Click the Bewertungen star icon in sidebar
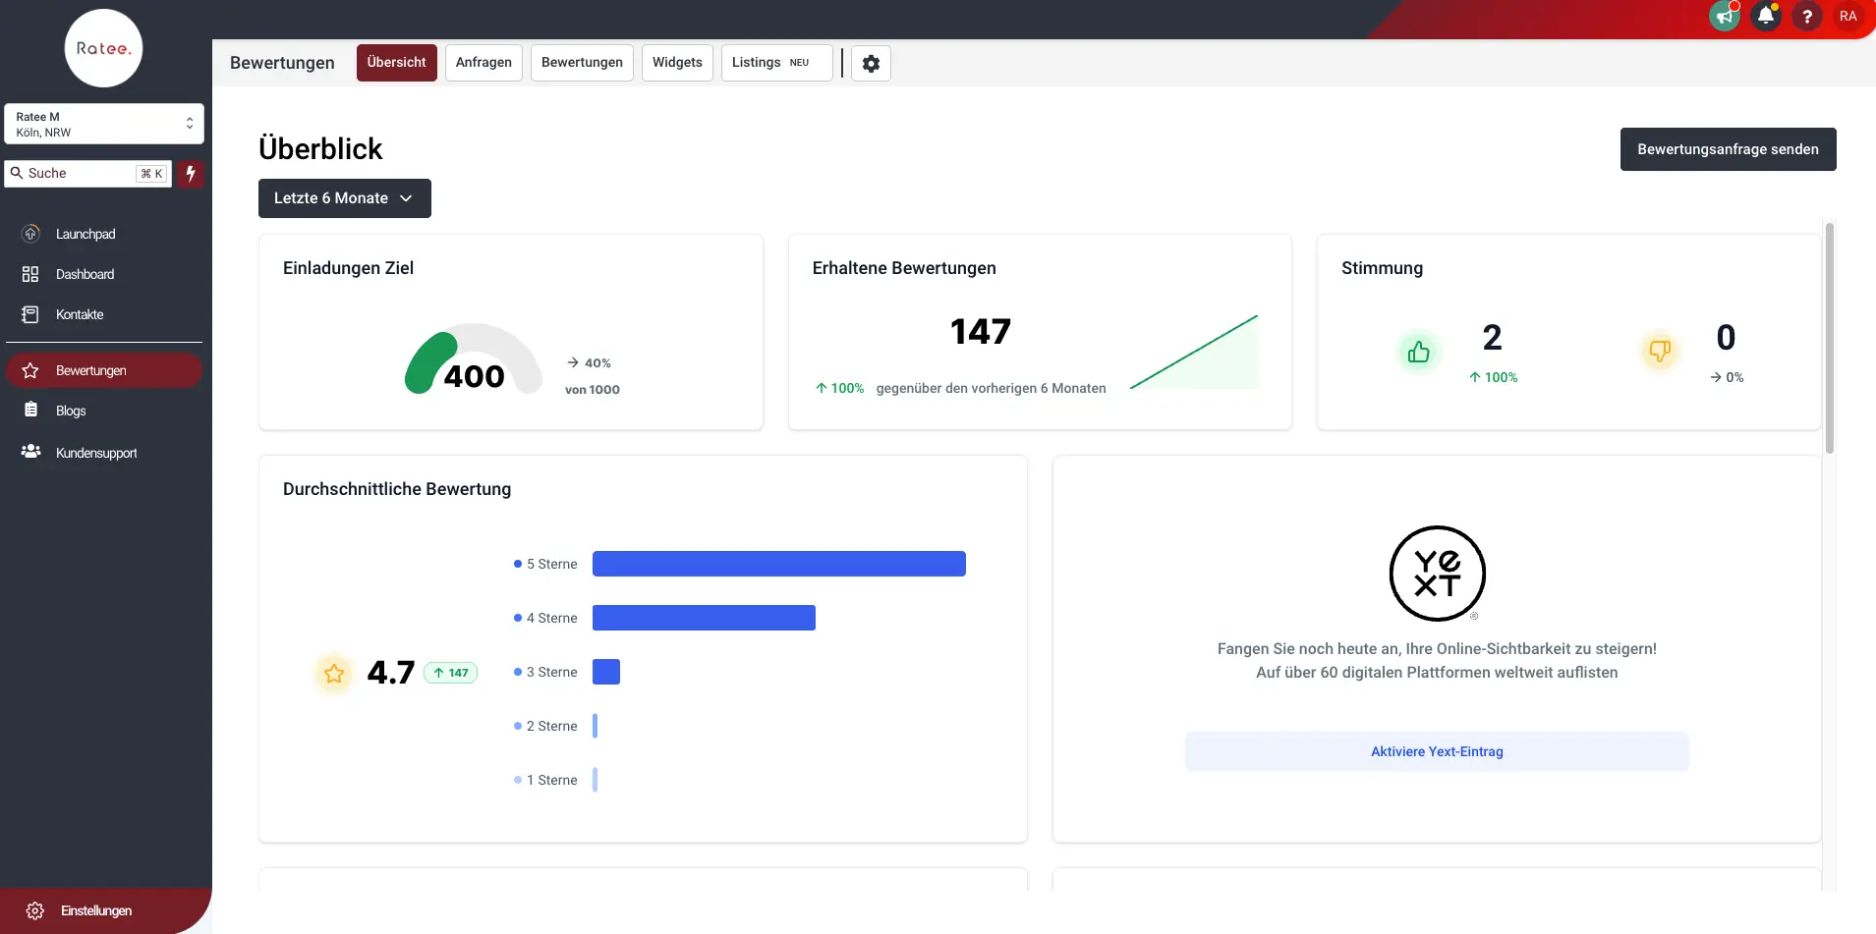Screen dimensions: 1876x934 click(30, 370)
